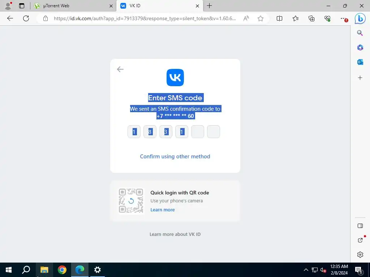The image size is (370, 277).
Task: Click sixth empty code box
Action: 214,132
